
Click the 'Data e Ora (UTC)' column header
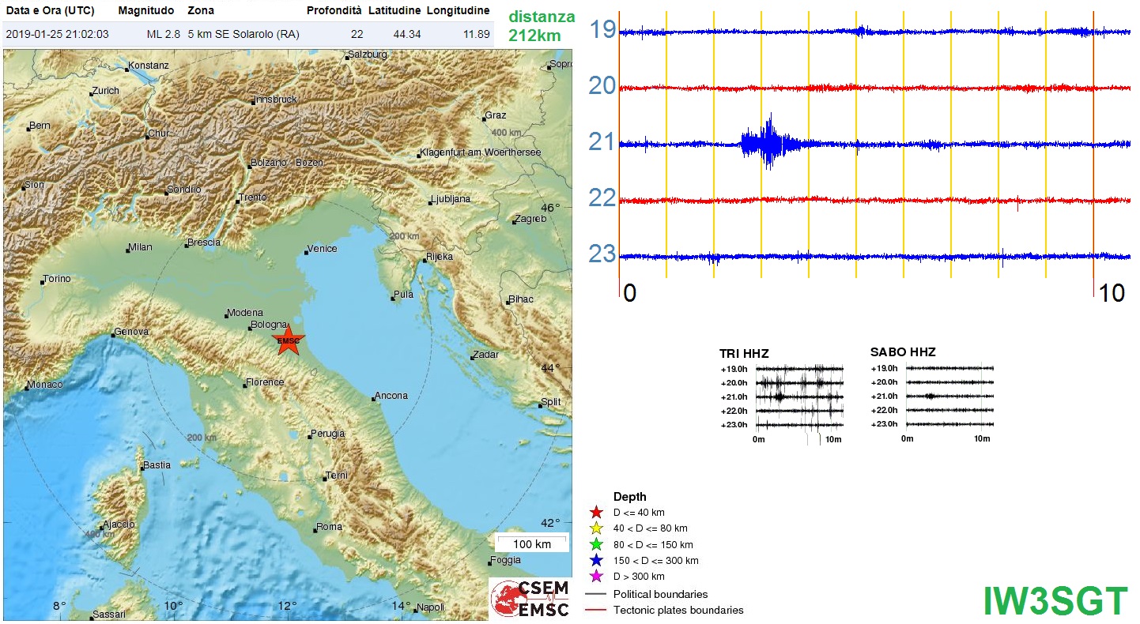click(x=50, y=11)
